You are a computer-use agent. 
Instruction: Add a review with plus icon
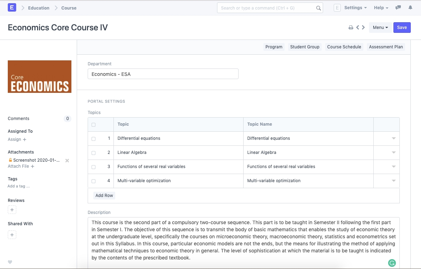point(12,210)
